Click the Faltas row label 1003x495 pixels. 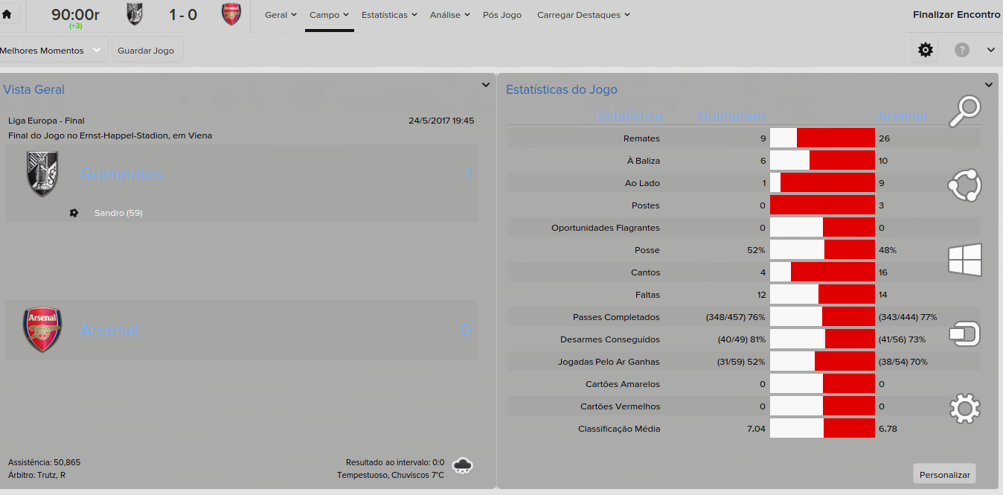click(x=648, y=295)
